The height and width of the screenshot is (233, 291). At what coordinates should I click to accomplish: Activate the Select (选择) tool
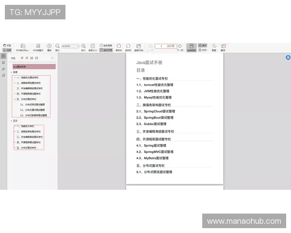coord(7,50)
